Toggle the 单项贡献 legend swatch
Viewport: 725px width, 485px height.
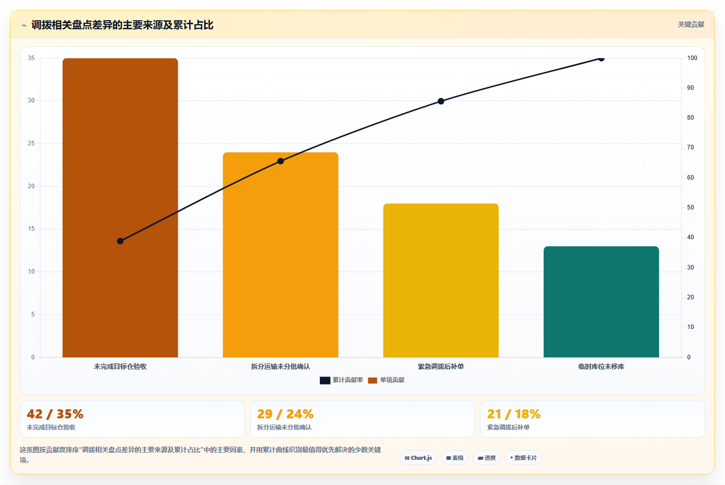point(372,380)
